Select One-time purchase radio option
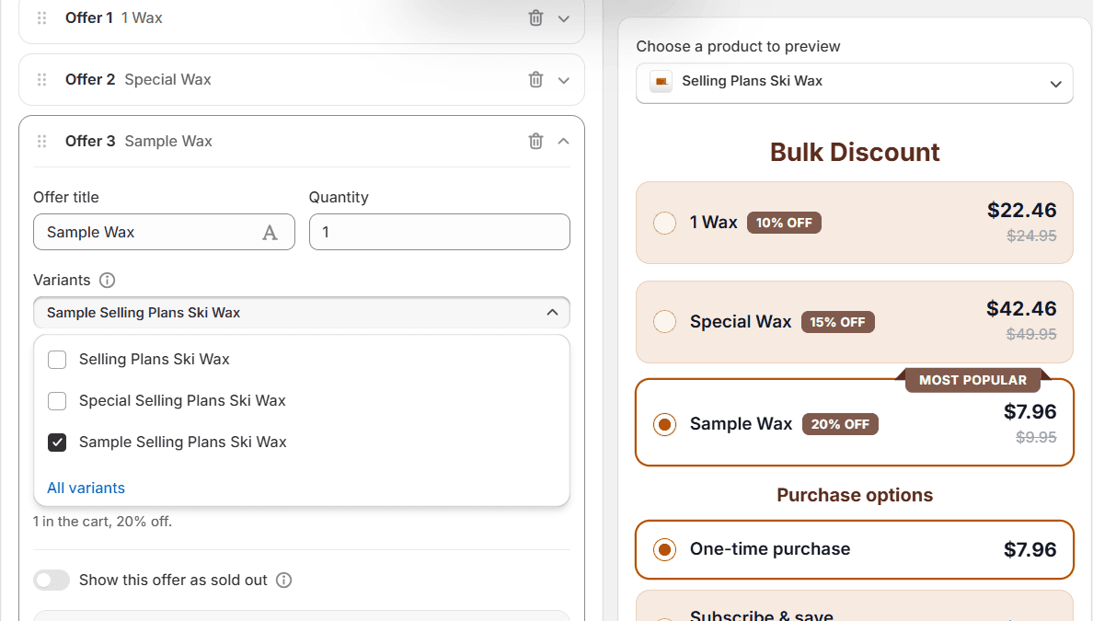This screenshot has height=621, width=1093. [665, 549]
